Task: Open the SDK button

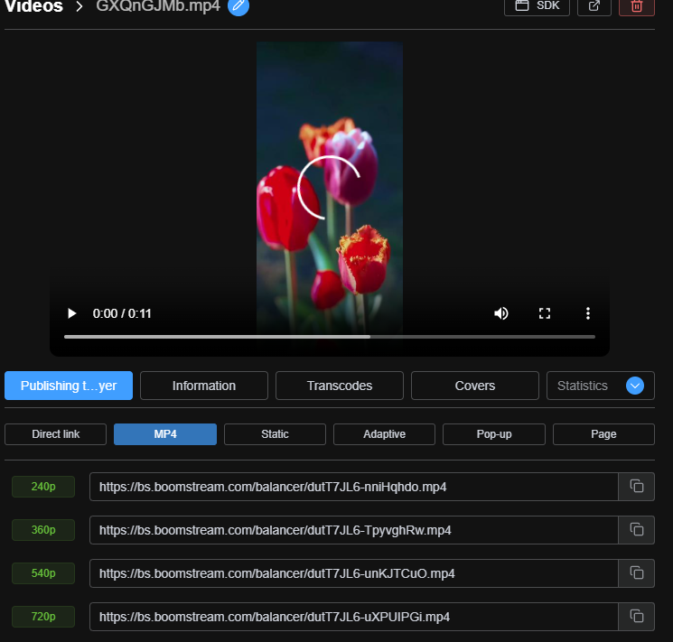Action: (x=537, y=6)
